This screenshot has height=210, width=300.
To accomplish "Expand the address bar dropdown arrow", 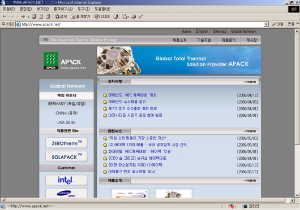I will tap(266, 24).
